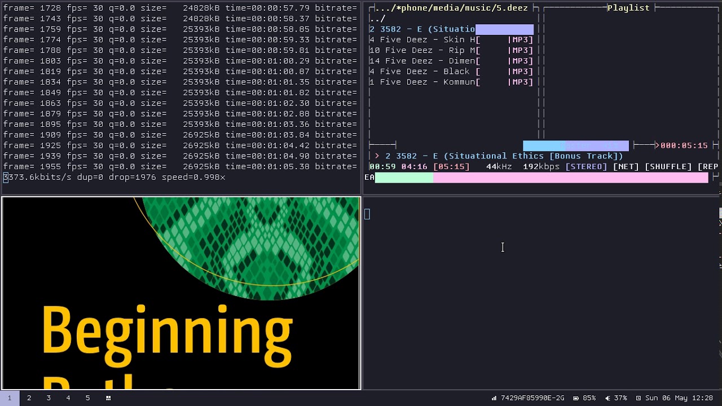Viewport: 722px width, 406px height.
Task: Click the calendar icon beside the date
Action: coord(639,398)
